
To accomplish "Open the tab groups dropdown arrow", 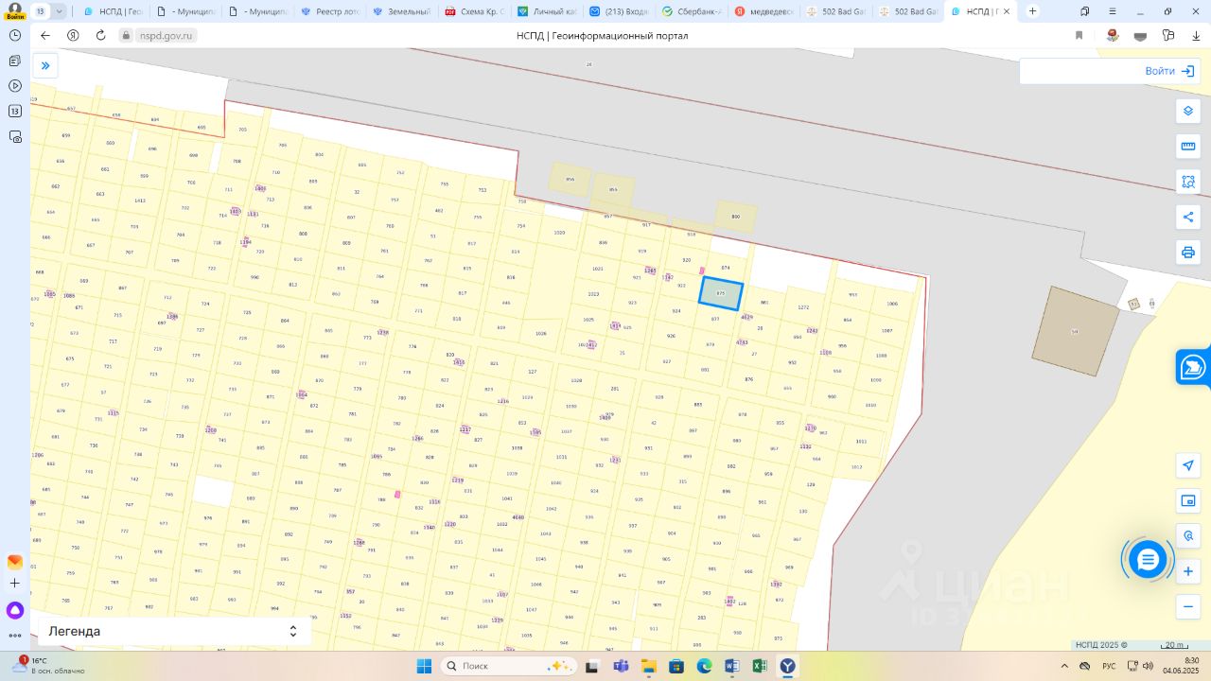I will pyautogui.click(x=60, y=11).
